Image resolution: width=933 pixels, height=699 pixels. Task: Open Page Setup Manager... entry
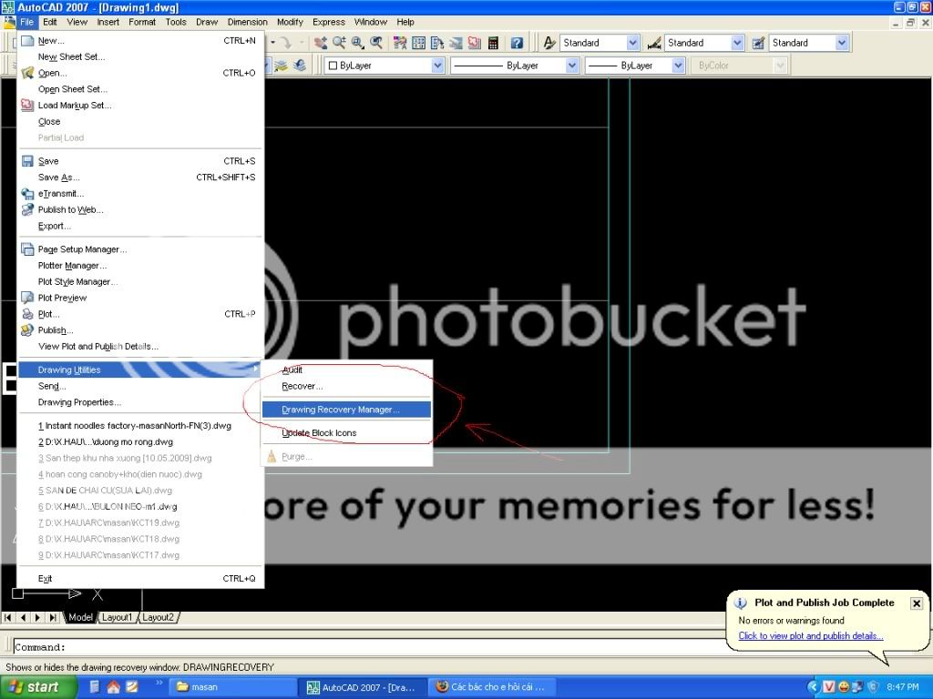140,249
